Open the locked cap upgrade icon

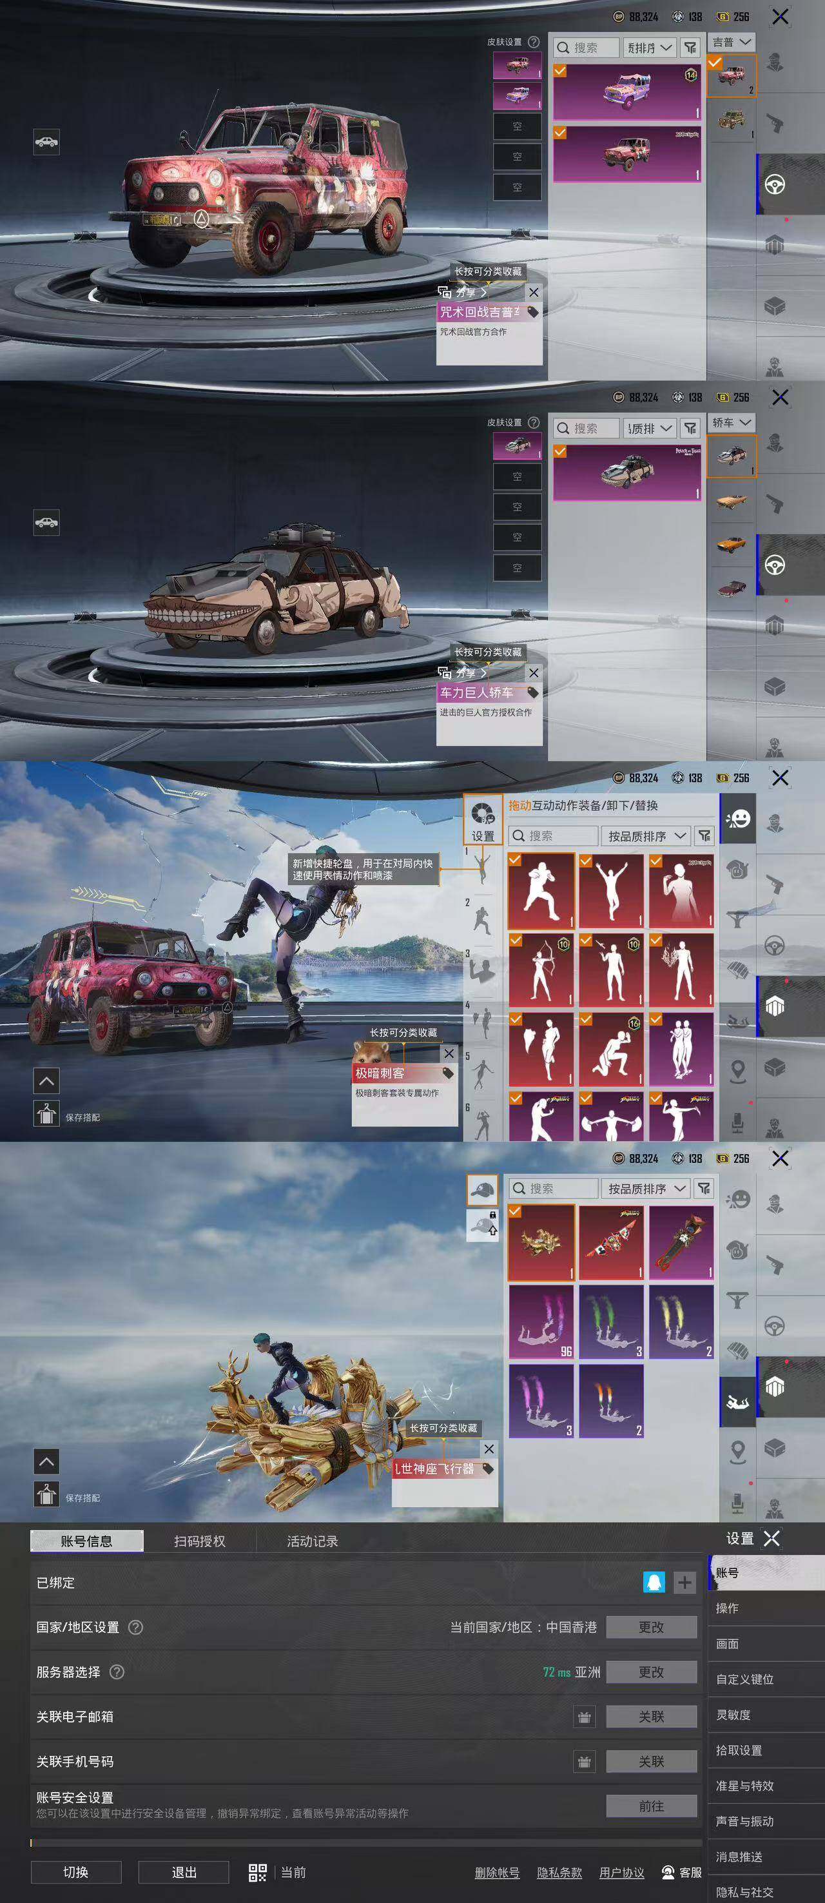coord(483,1225)
